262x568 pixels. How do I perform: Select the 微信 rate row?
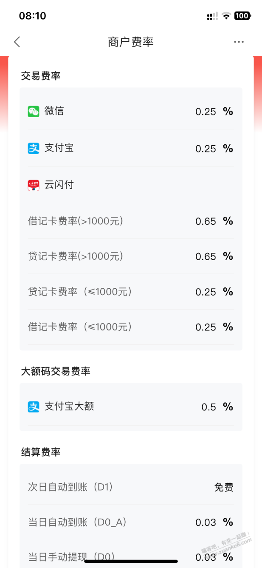click(131, 112)
